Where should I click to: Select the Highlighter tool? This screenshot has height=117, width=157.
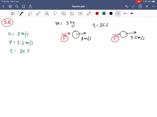click(38, 14)
